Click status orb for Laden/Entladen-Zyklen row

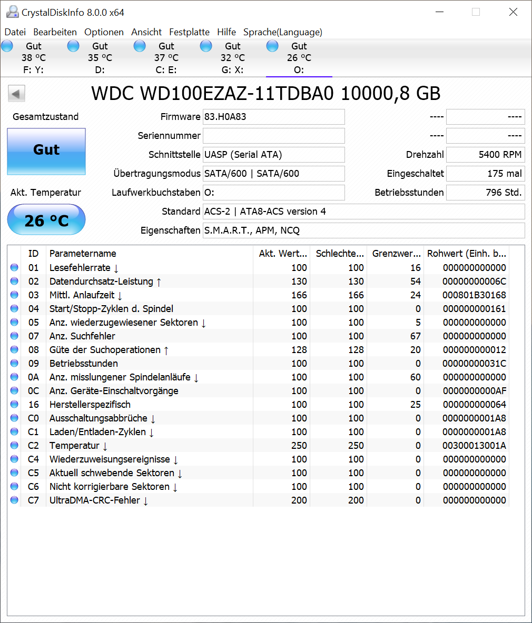14,432
